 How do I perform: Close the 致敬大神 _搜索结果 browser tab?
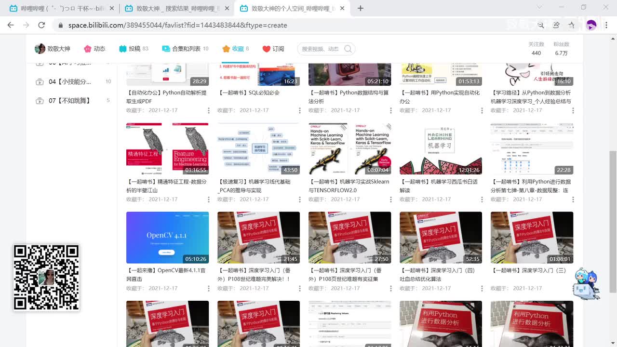(x=226, y=8)
